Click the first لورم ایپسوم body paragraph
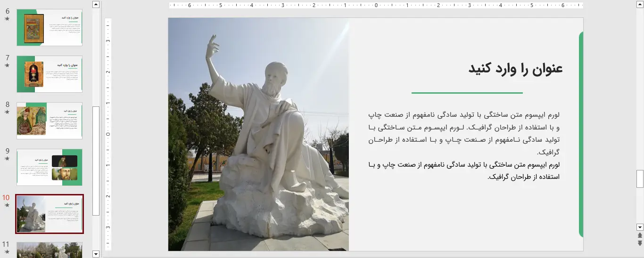Screen dimensions: 644x258 (x=464, y=134)
